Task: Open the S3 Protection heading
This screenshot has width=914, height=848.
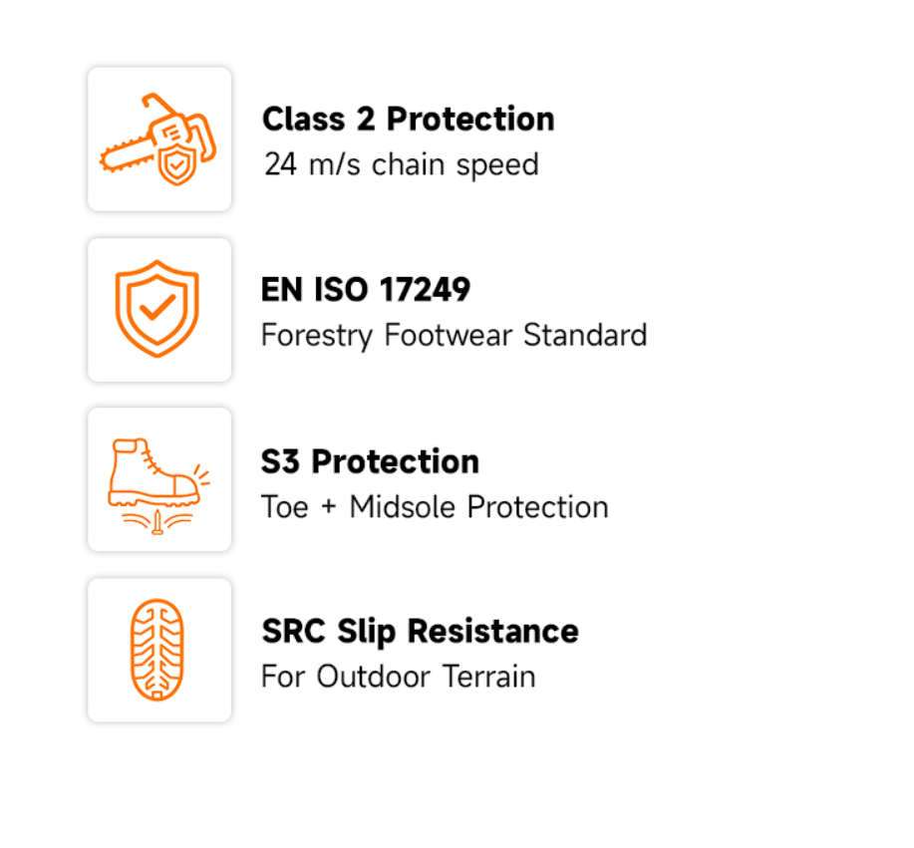Action: (370, 461)
